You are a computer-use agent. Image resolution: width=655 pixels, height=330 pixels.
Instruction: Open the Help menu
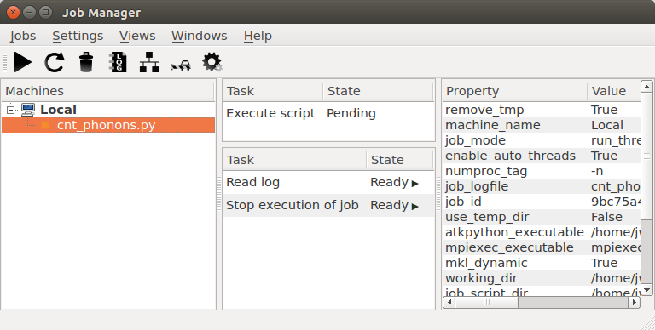258,36
